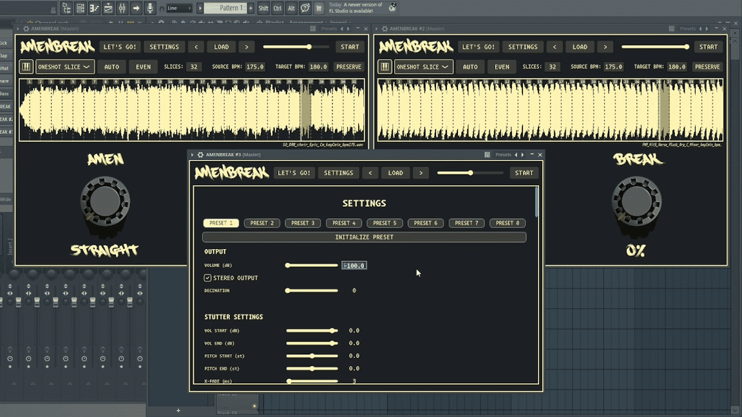This screenshot has height=417, width=742.
Task: Click the microphone recording icon
Action: point(150,8)
